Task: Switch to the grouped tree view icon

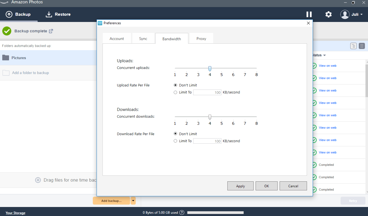Action: [x=353, y=46]
